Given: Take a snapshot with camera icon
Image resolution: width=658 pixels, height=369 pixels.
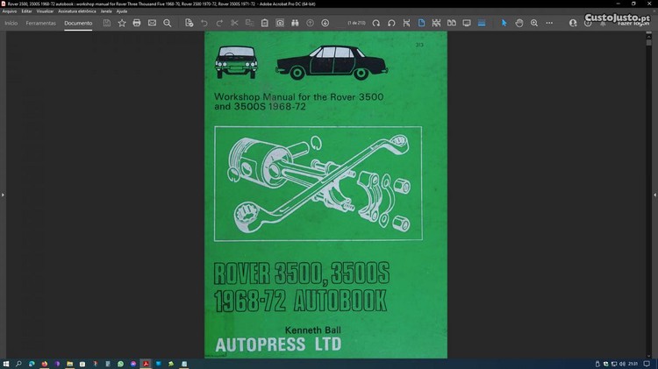Looking at the screenshot, I should click(280, 23).
